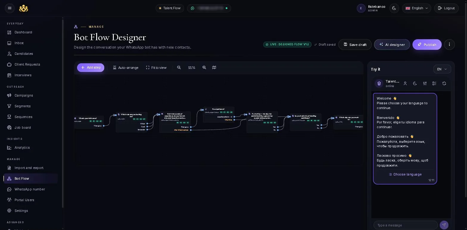Screen dimensions: 467x230
Task: Click the Add step button
Action: [91, 68]
